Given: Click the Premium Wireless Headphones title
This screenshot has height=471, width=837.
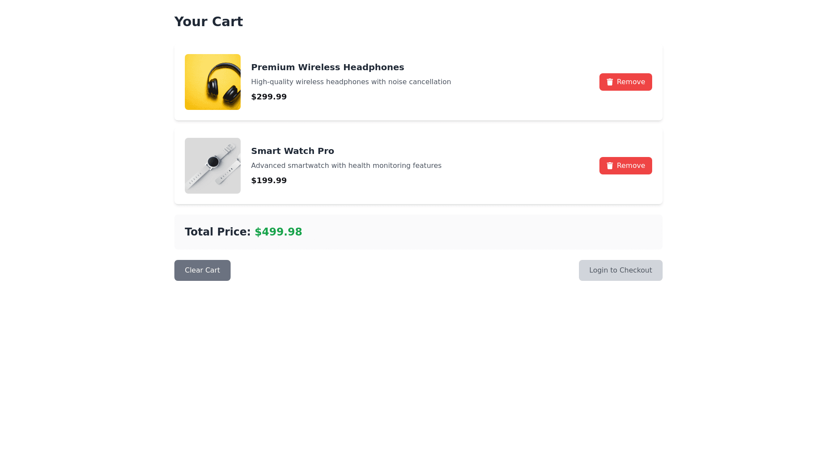Looking at the screenshot, I should 327,67.
